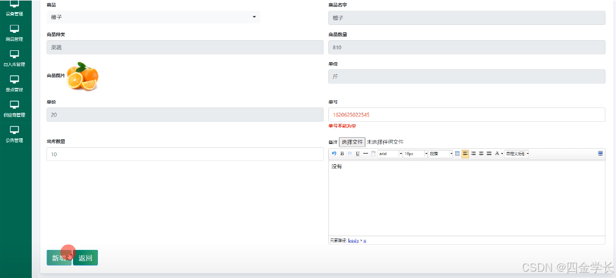Click the blank document icon in editor toolbar
Viewport: 616px width, 278px height.
pos(374,154)
